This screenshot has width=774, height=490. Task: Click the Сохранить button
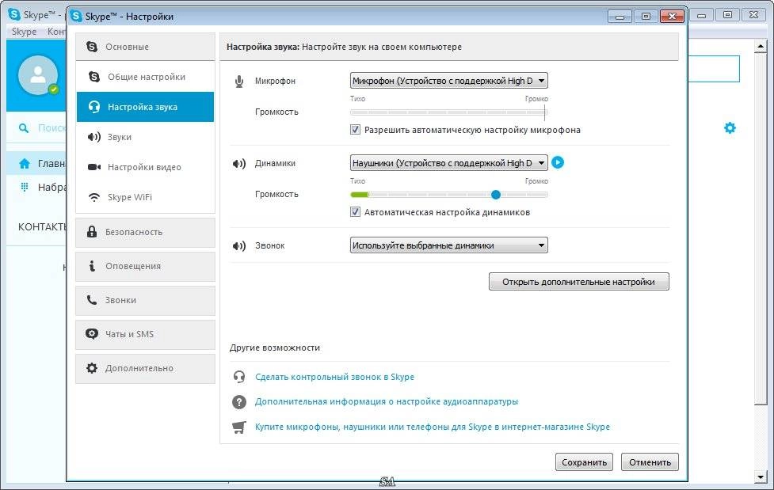point(584,462)
